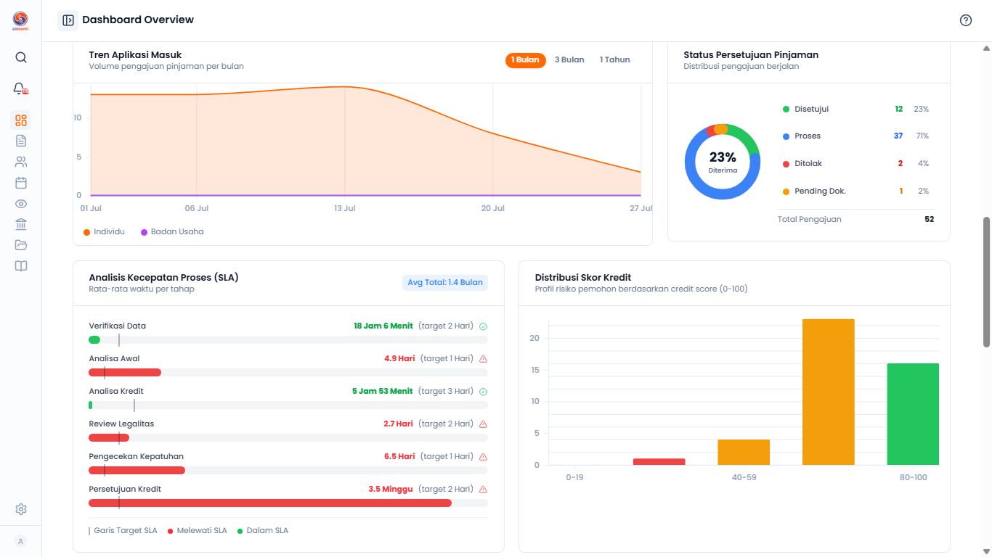
Task: Click the Persetujuan Kredit red progress bar
Action: (x=270, y=503)
